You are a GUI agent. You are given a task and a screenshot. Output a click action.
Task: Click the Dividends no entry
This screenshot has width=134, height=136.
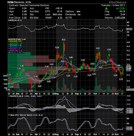tap(73, 15)
